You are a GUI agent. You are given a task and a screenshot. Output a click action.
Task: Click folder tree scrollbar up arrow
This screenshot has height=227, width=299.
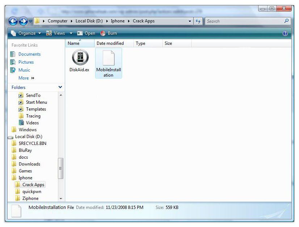(x=61, y=95)
